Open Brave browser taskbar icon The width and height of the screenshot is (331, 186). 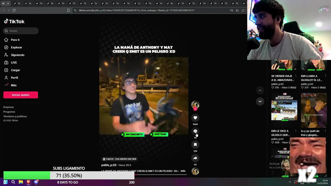[28, 182]
